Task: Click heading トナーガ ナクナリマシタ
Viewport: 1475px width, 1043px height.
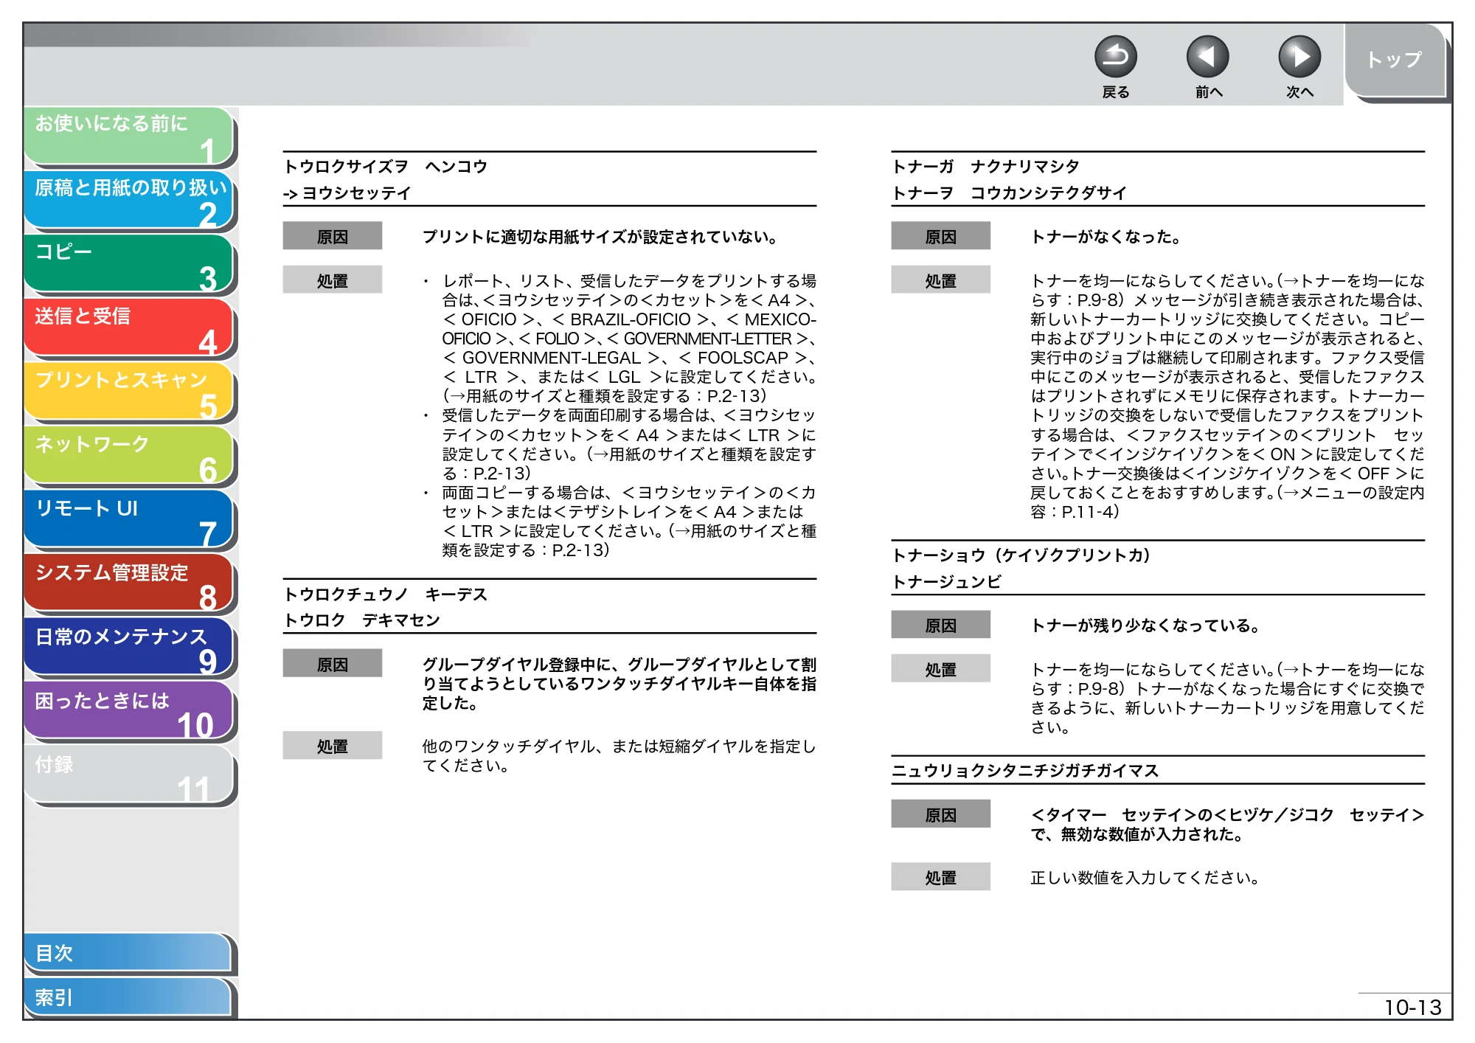Action: point(985,167)
